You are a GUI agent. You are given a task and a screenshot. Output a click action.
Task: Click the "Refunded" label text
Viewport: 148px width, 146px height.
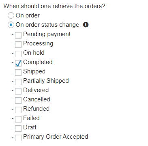point(36,109)
